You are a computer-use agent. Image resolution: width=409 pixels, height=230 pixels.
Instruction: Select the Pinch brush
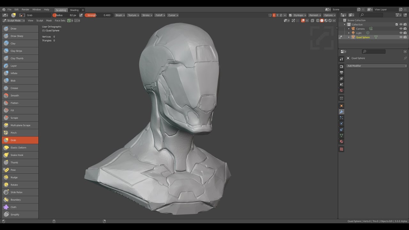[20, 133]
